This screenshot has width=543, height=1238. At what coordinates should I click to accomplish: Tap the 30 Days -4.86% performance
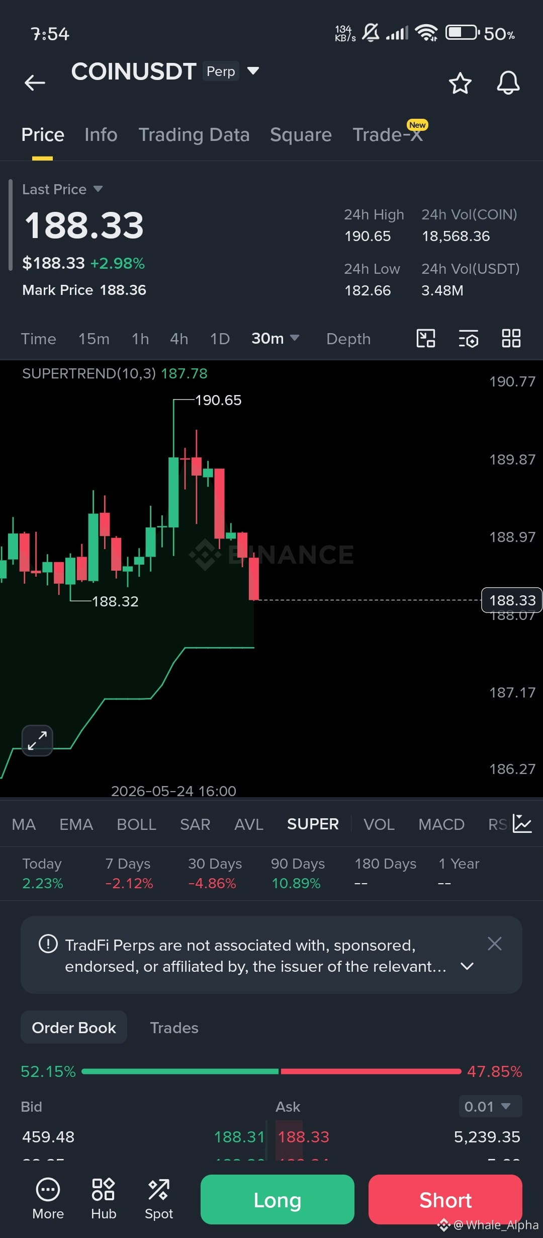point(215,873)
